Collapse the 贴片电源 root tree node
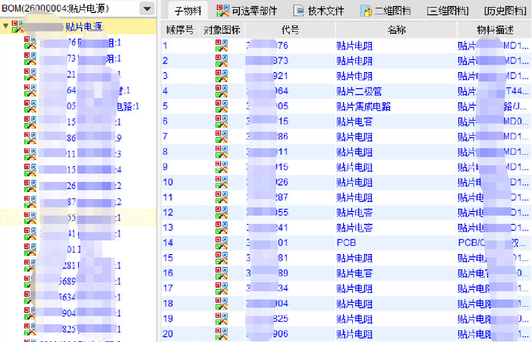Viewport: 532px width, 342px height. click(5, 27)
